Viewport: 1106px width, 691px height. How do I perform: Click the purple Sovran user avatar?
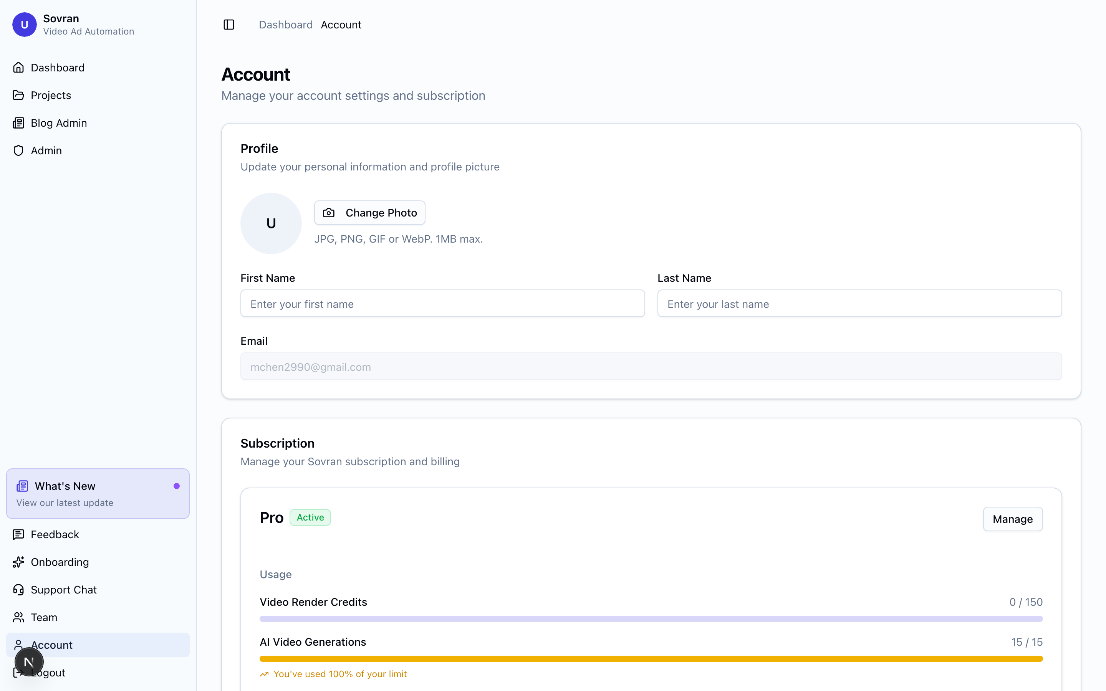(x=24, y=25)
